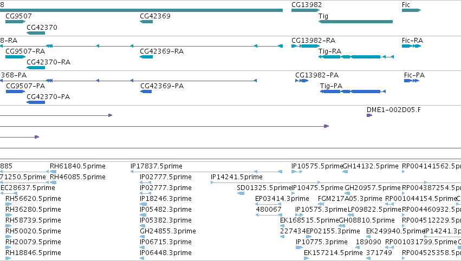Select the RH50020.5prime EST label
This screenshot has width=461, height=261.
click(33, 231)
